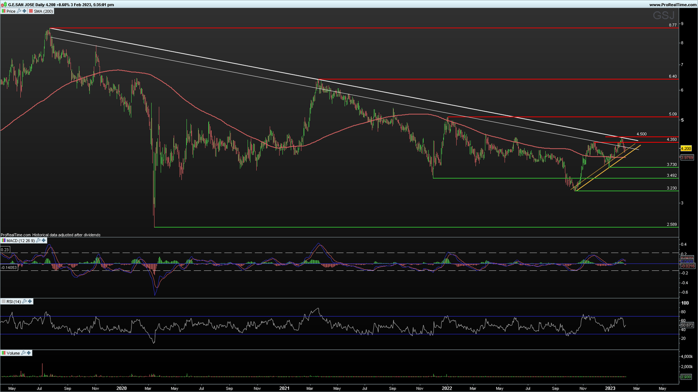Open the www.ProRealTime.com link
698x392 pixels.
coord(673,5)
